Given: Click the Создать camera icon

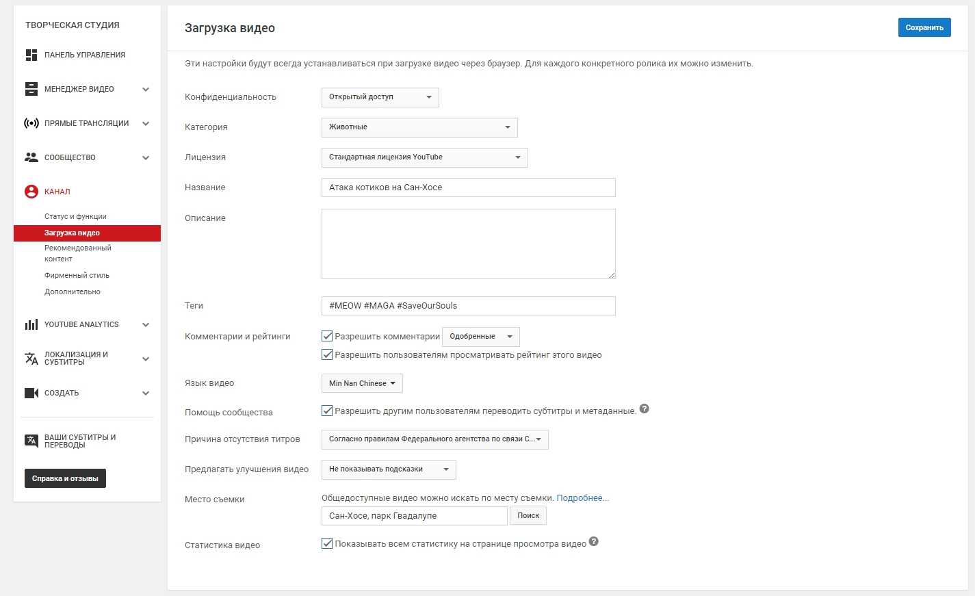Looking at the screenshot, I should click(x=31, y=393).
